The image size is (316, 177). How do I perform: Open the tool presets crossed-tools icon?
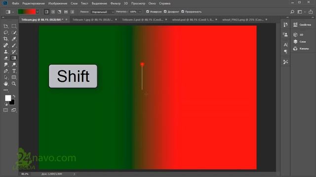(x=285, y=62)
